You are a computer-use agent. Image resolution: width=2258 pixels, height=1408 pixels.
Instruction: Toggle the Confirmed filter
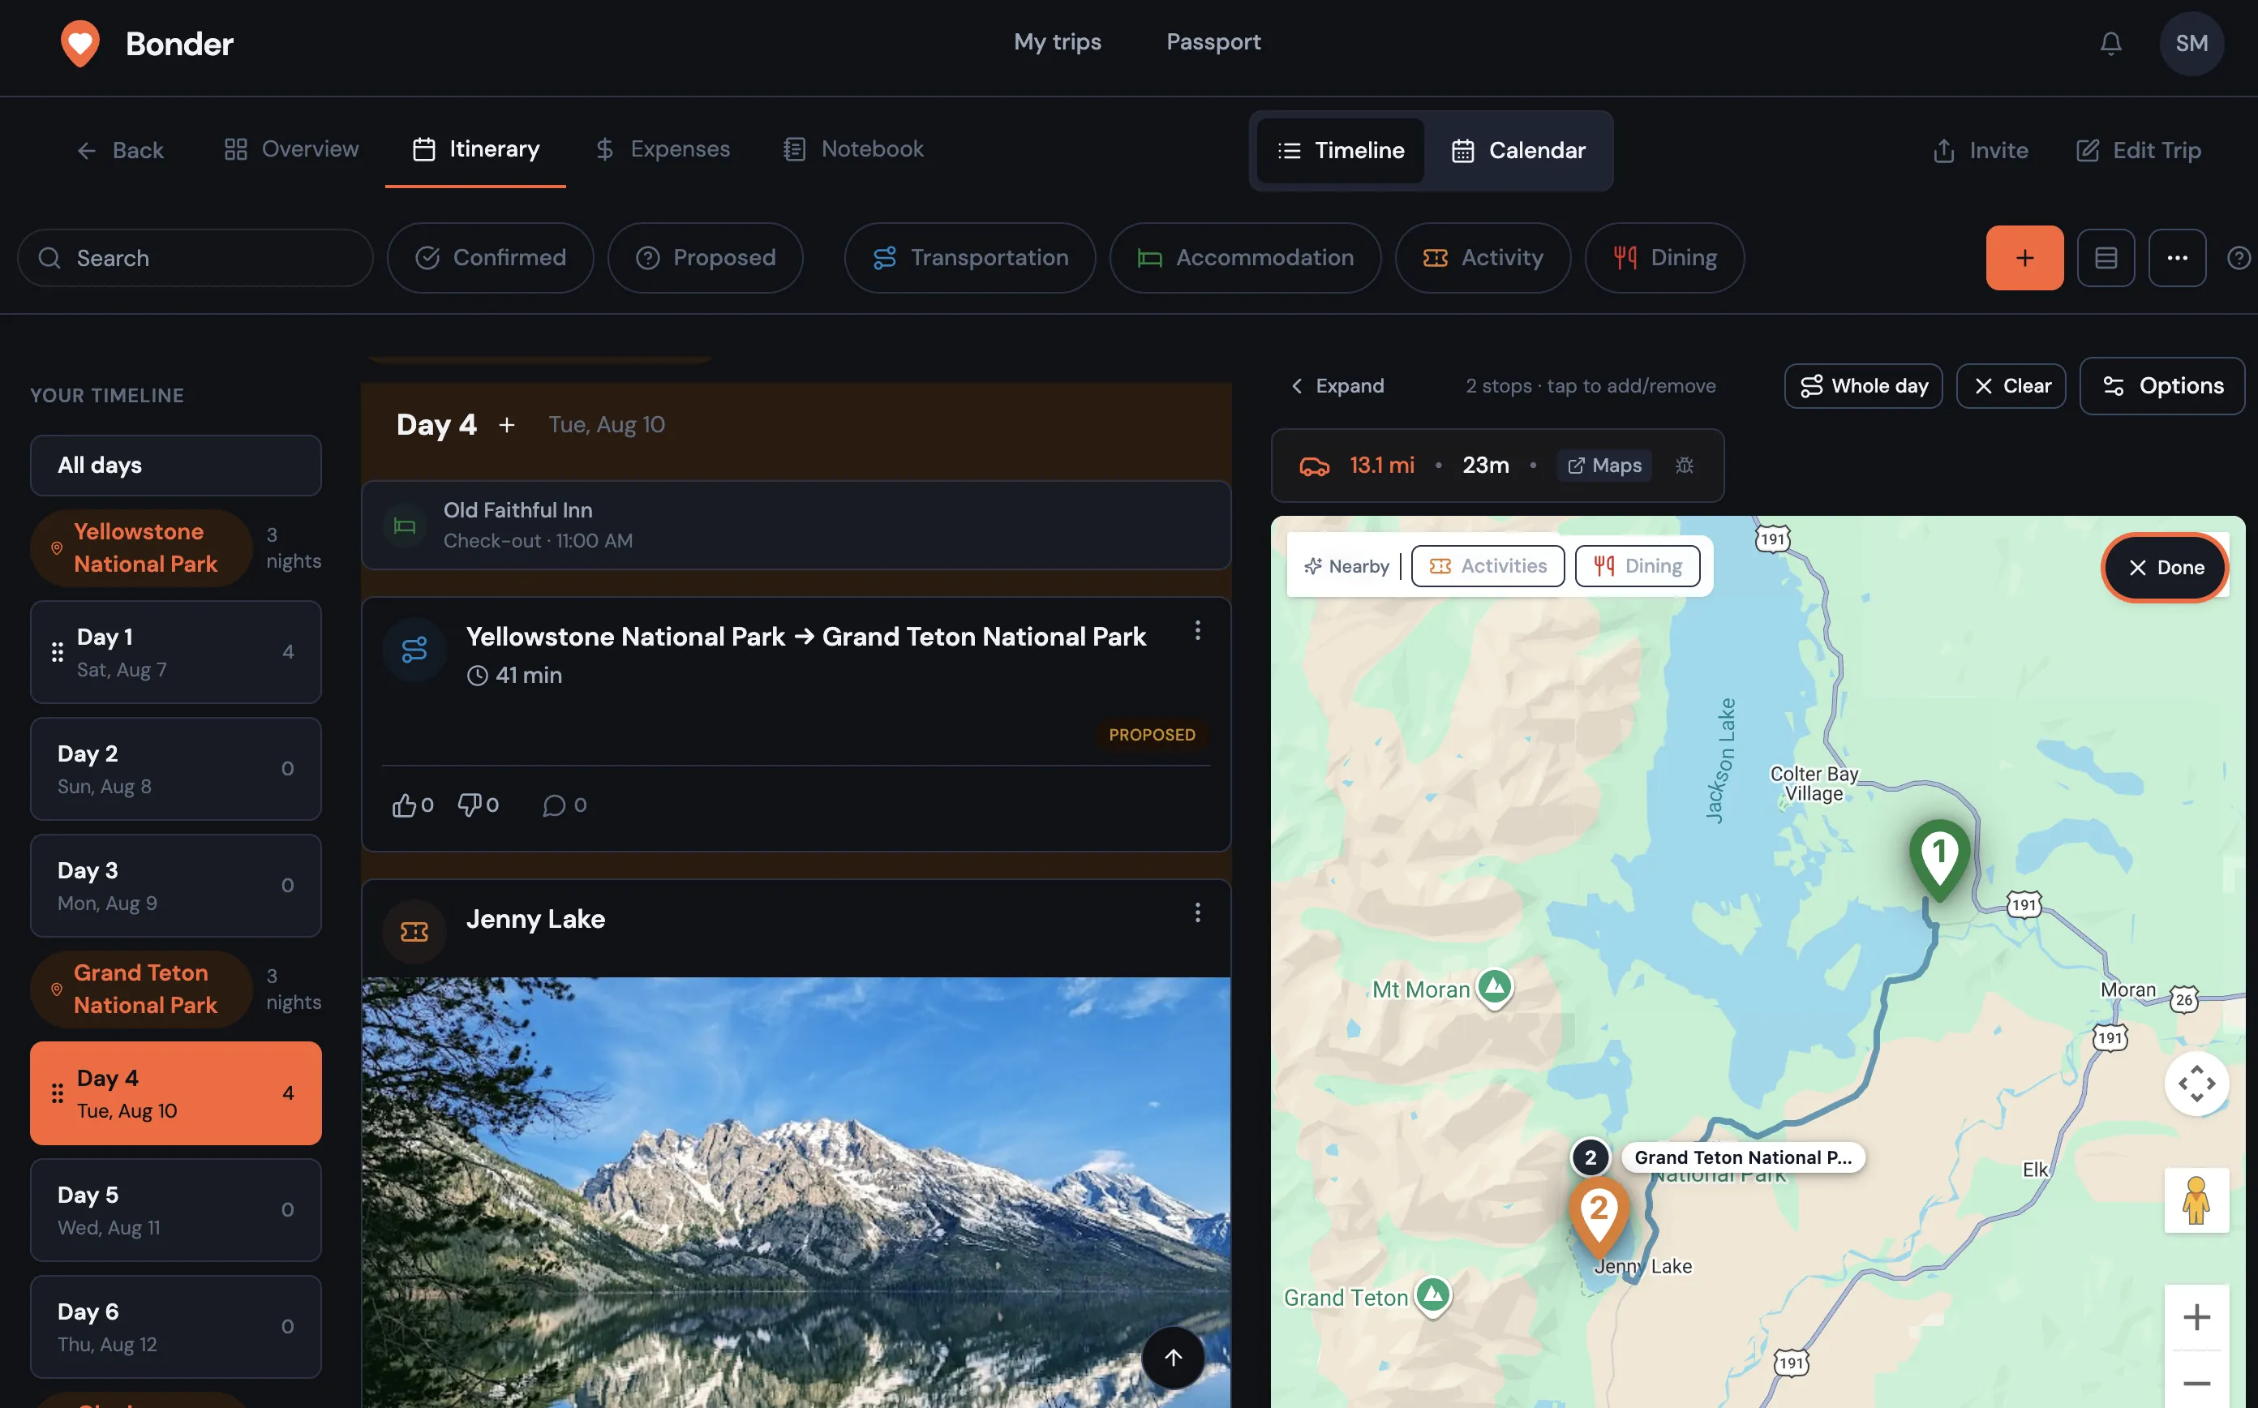pos(491,258)
